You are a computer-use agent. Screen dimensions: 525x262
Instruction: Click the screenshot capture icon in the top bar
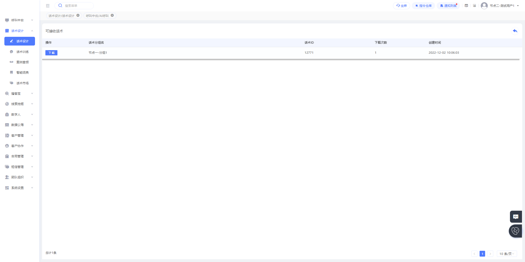click(474, 5)
